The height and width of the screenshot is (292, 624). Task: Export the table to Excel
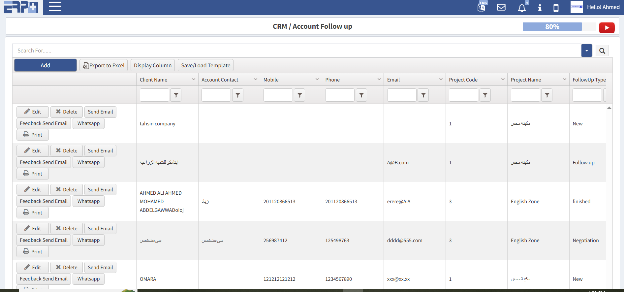coord(104,65)
